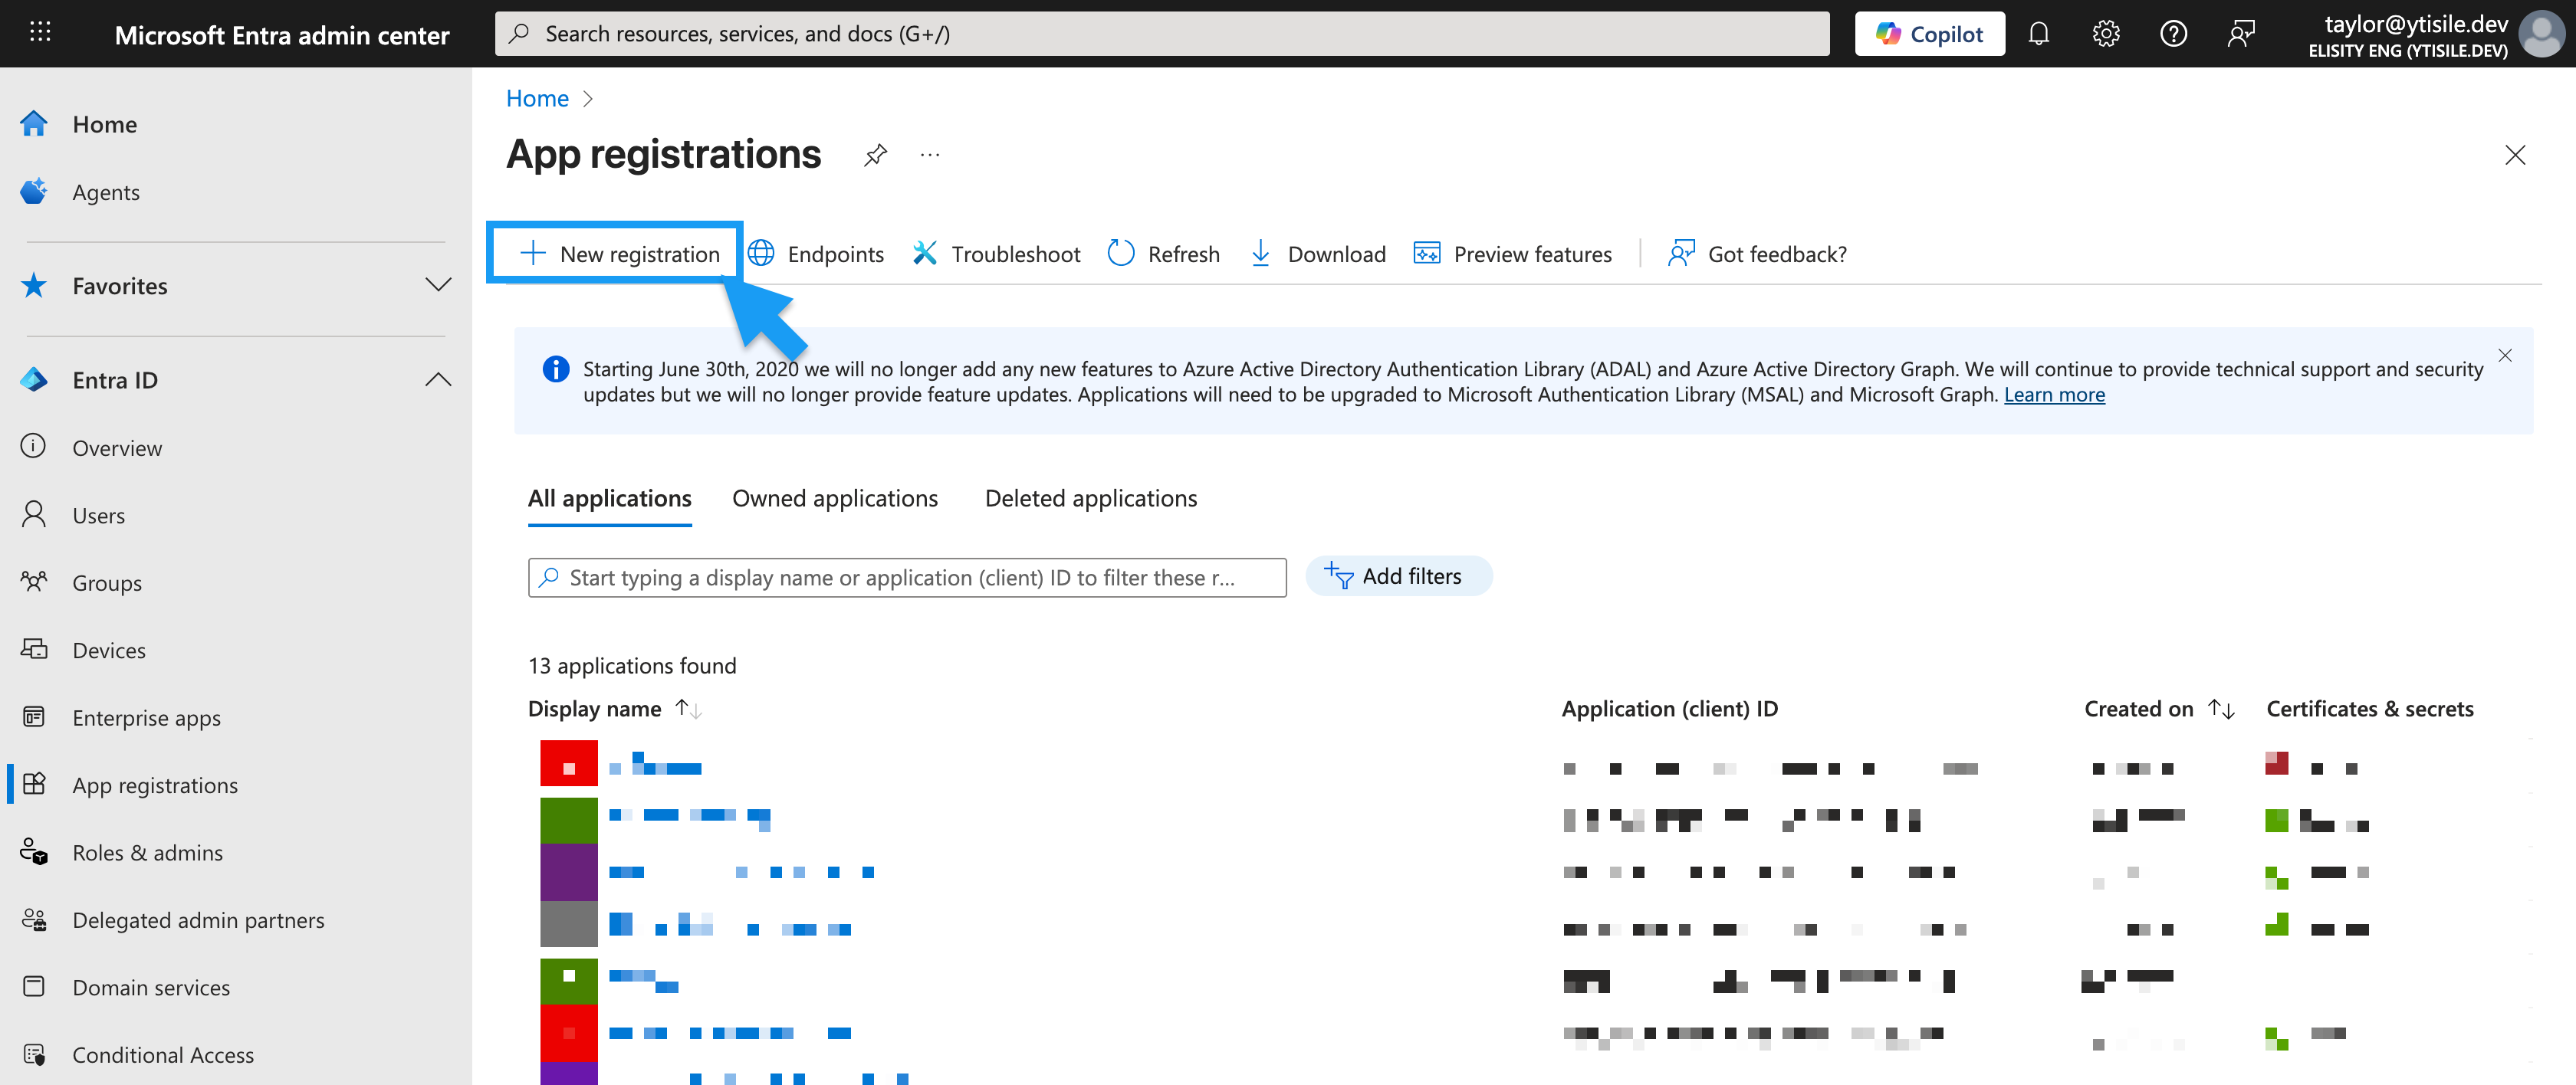This screenshot has width=2576, height=1085.
Task: Open Domain services in the sidebar
Action: tap(151, 987)
